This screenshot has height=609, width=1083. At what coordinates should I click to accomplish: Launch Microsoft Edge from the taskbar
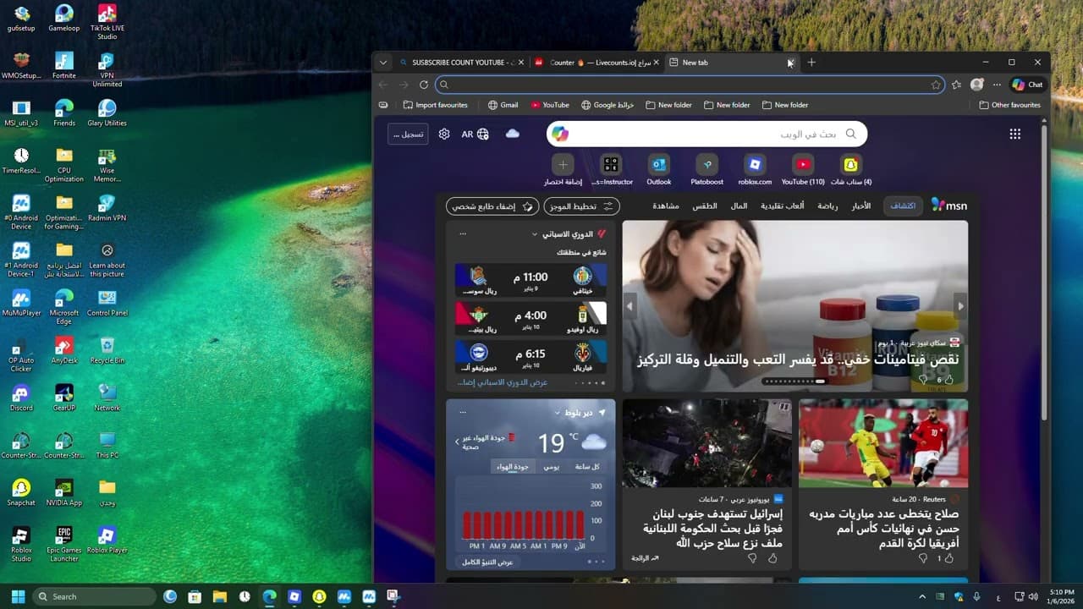(269, 596)
